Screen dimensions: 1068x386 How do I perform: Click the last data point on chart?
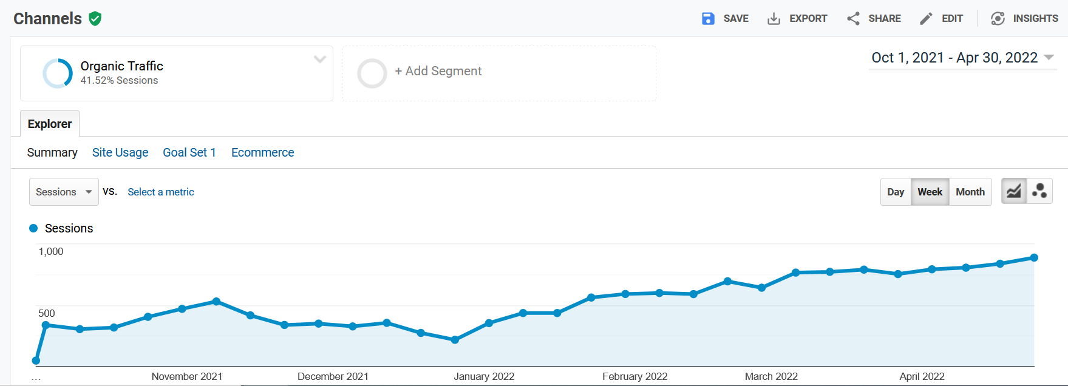[1034, 258]
